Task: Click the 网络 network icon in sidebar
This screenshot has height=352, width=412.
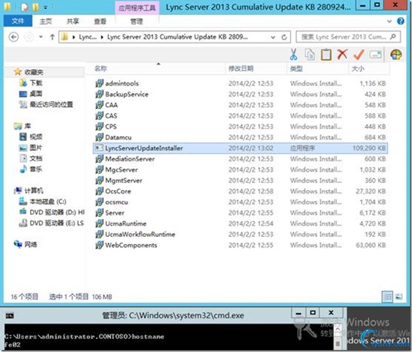Action: click(18, 244)
